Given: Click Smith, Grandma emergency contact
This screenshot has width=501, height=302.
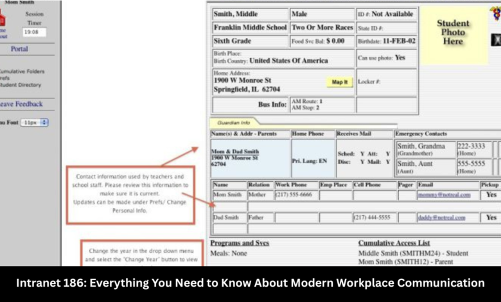Looking at the screenshot, I should (421, 146).
